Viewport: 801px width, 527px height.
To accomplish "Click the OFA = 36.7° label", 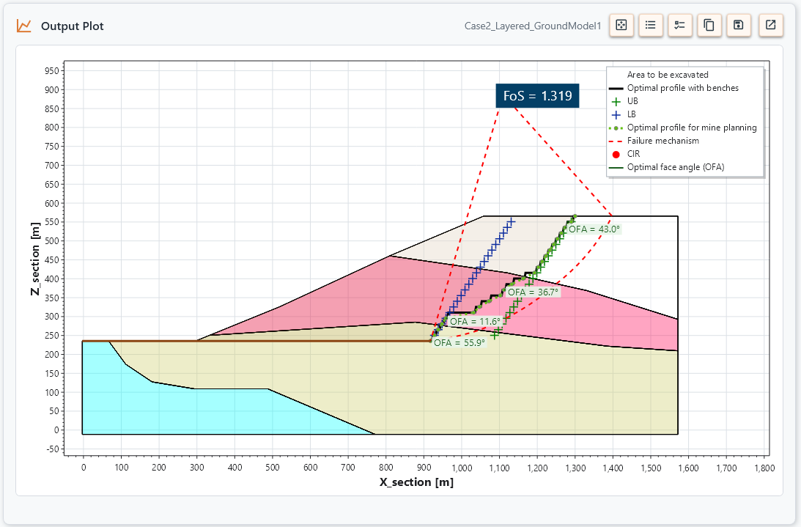I will 533,292.
